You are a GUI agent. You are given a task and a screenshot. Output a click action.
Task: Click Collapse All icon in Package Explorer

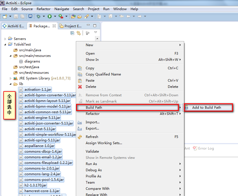tap(72, 33)
